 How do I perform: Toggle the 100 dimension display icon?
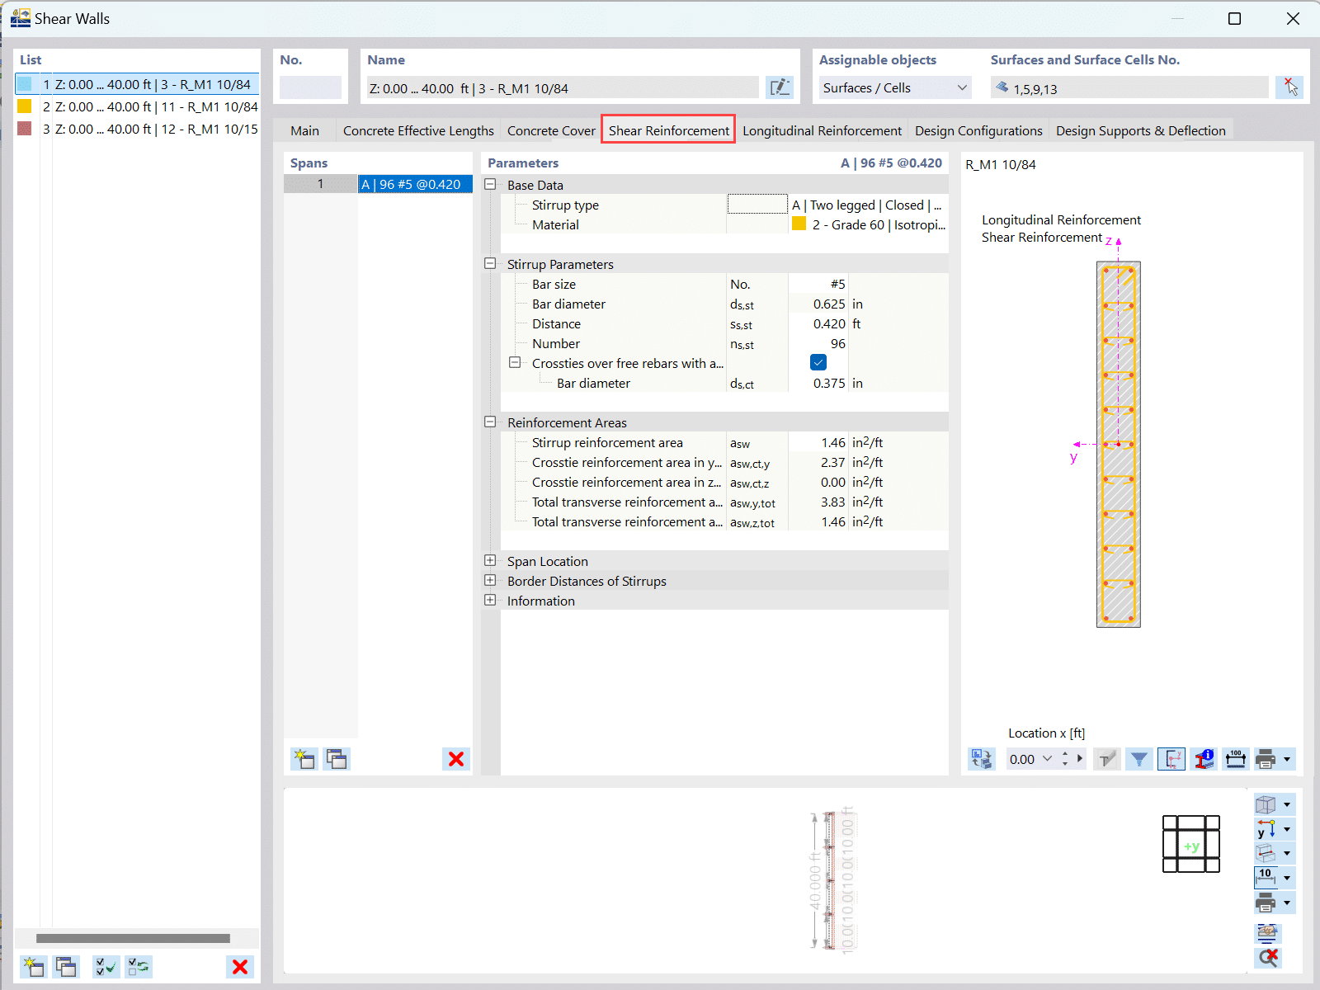1236,759
